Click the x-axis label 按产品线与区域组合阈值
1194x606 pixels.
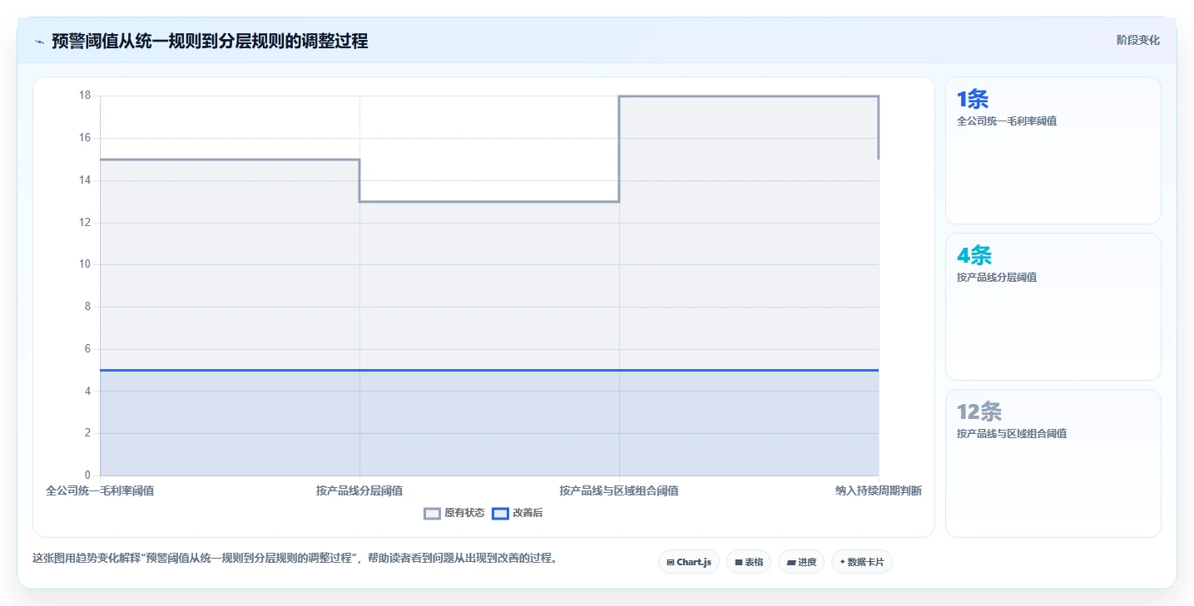pyautogui.click(x=619, y=490)
